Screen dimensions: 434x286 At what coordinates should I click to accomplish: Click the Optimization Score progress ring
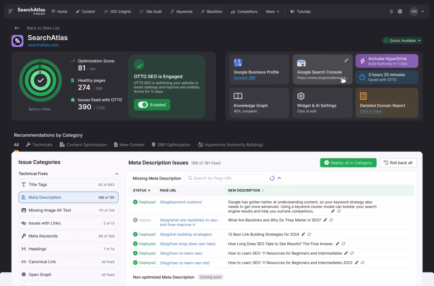click(40, 81)
